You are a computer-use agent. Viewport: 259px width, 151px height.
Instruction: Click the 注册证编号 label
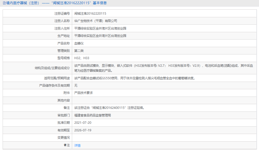62,14
